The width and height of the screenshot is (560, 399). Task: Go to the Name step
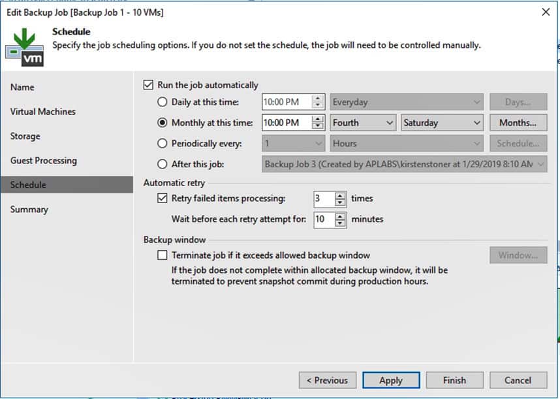pyautogui.click(x=67, y=87)
